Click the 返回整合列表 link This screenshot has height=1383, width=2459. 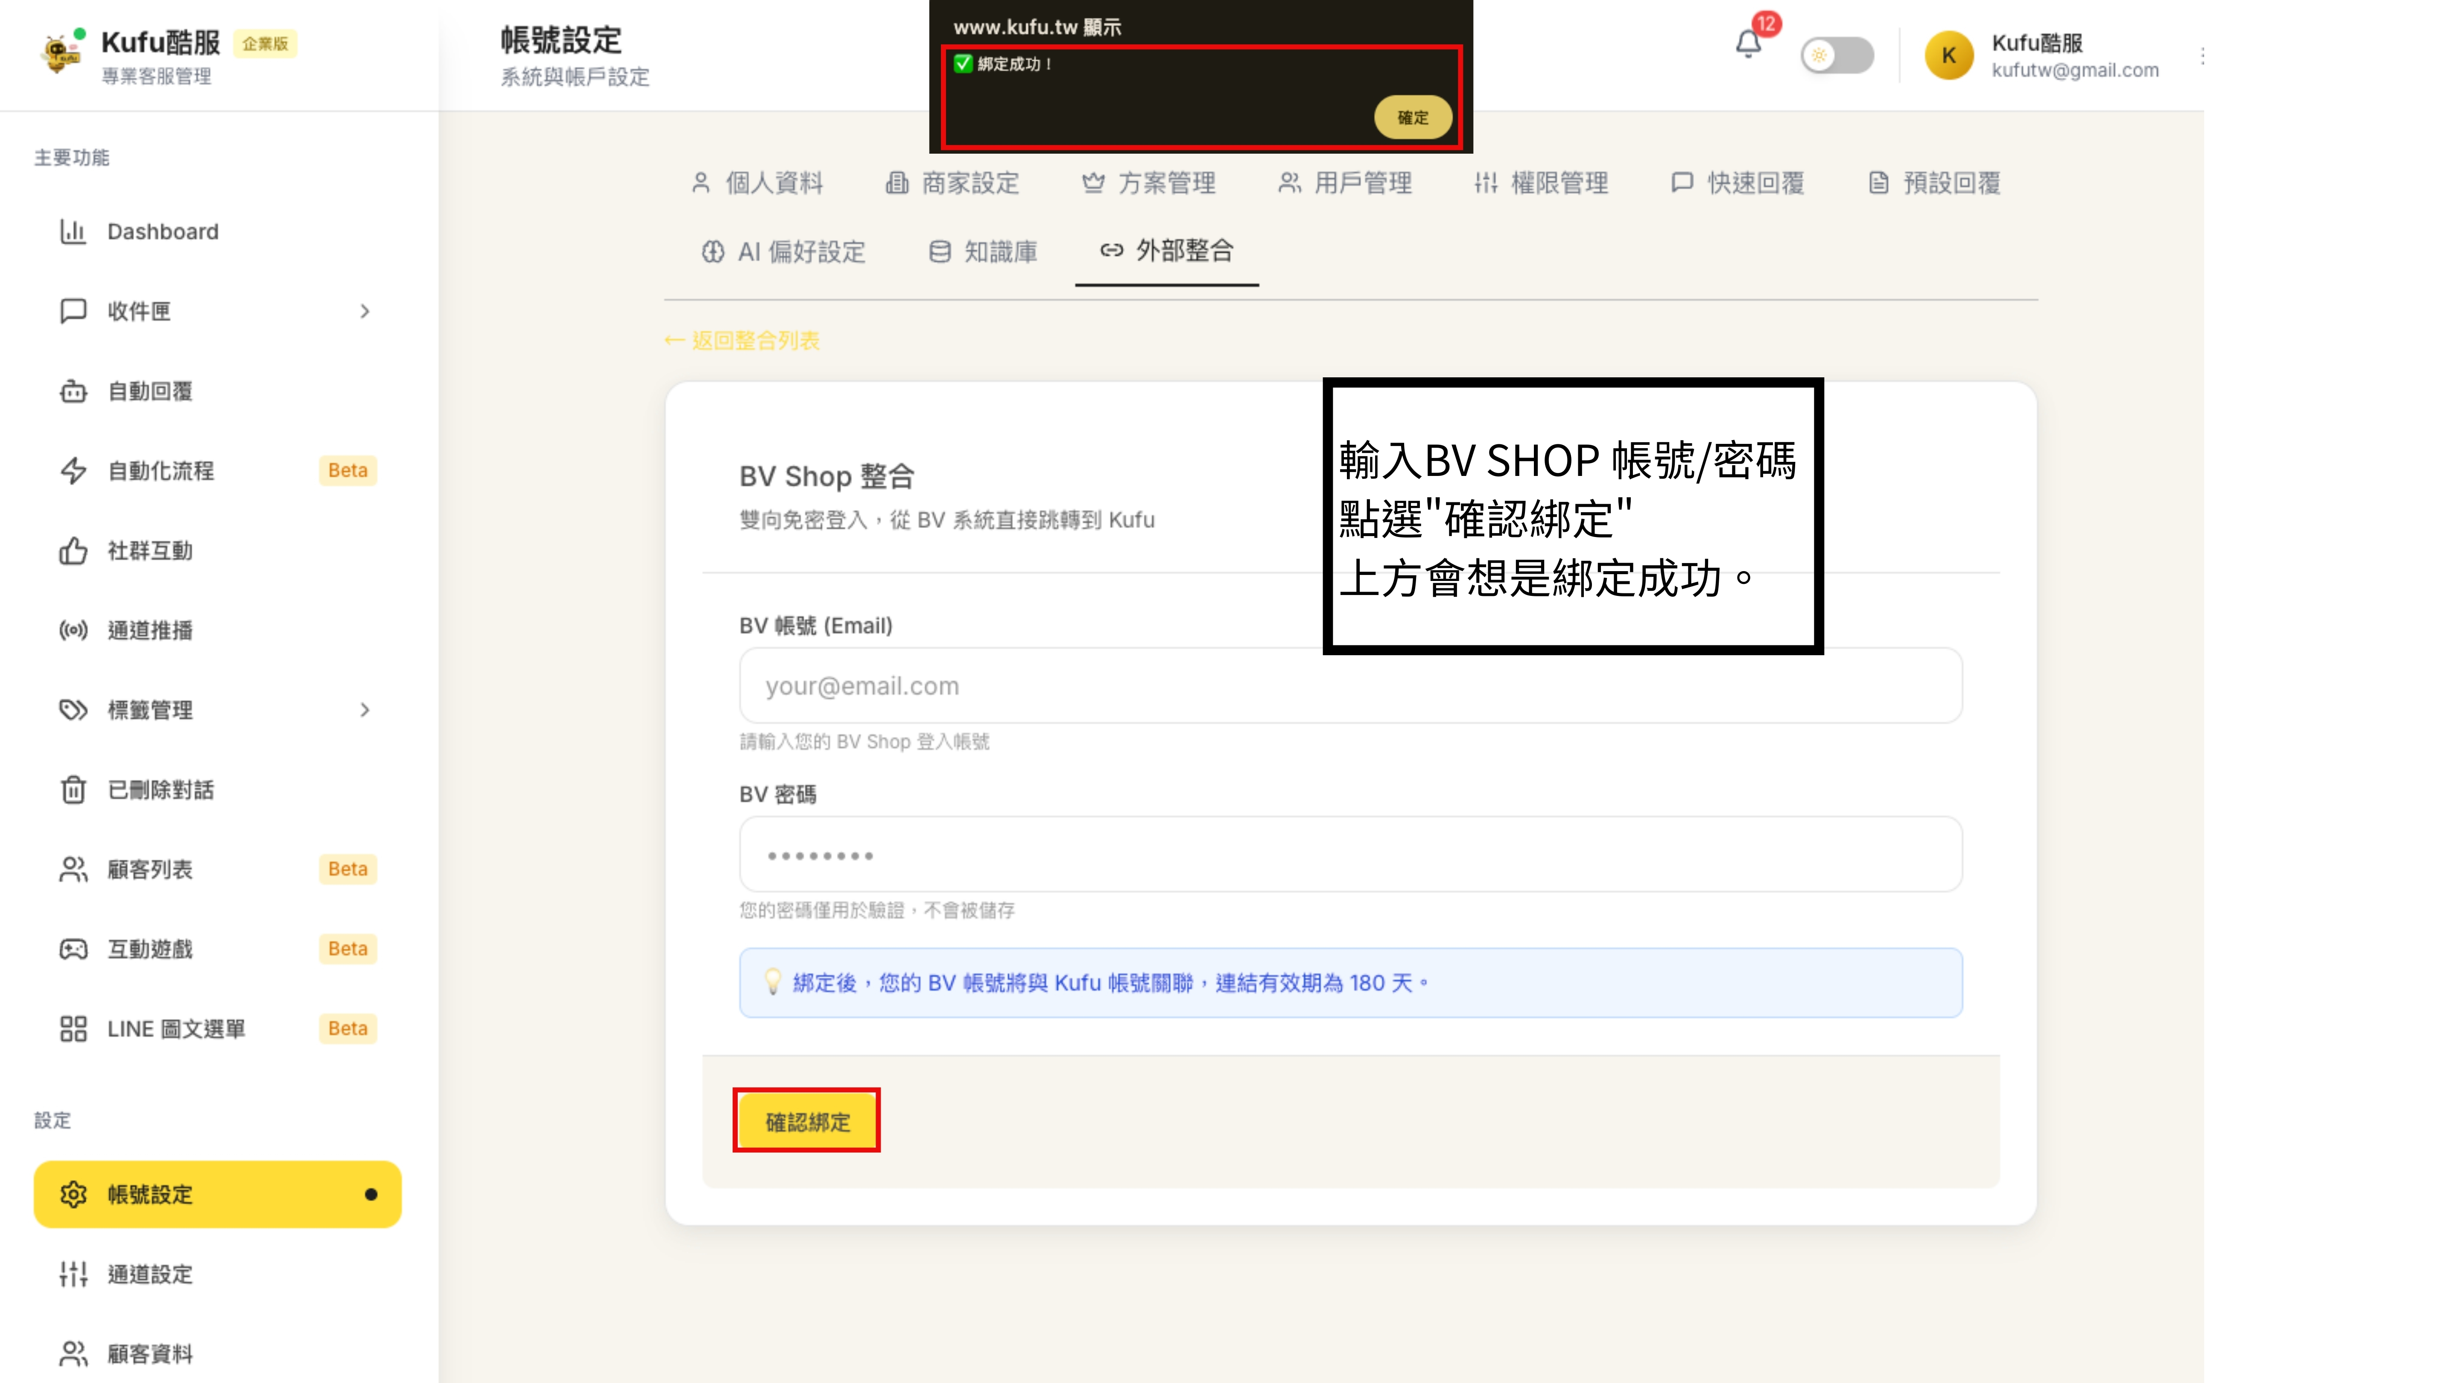coord(744,340)
